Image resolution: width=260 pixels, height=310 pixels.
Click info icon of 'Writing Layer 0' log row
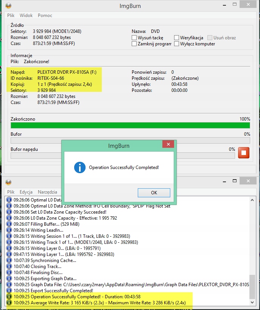tap(9, 248)
